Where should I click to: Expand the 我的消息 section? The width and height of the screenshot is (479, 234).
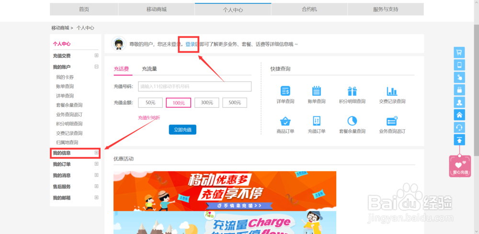[97, 175]
